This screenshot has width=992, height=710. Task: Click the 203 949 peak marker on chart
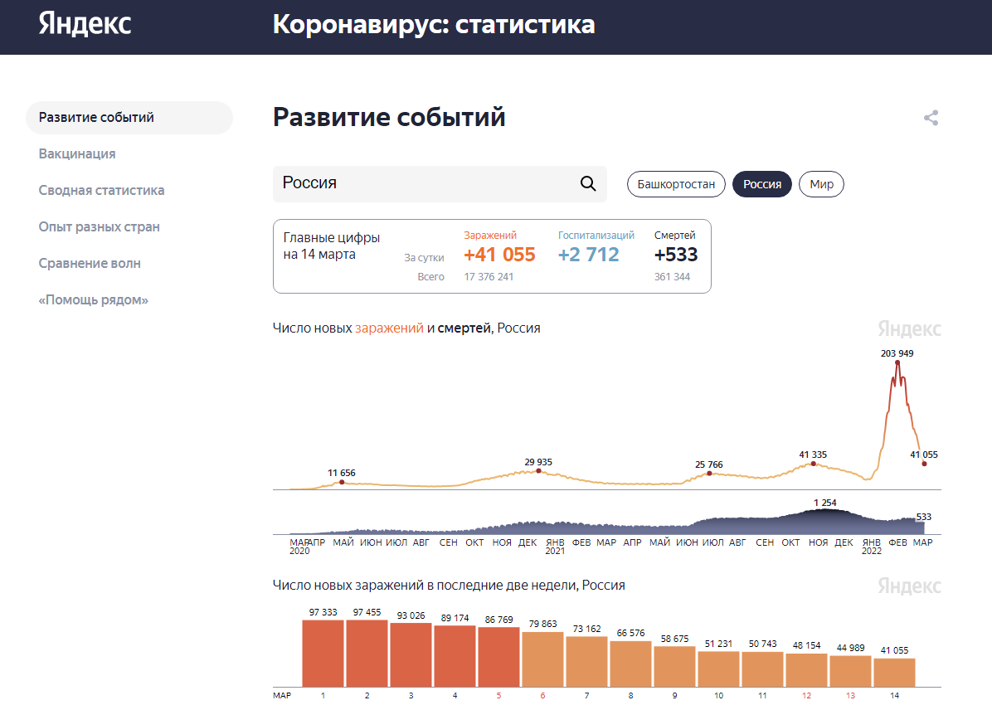pos(897,362)
